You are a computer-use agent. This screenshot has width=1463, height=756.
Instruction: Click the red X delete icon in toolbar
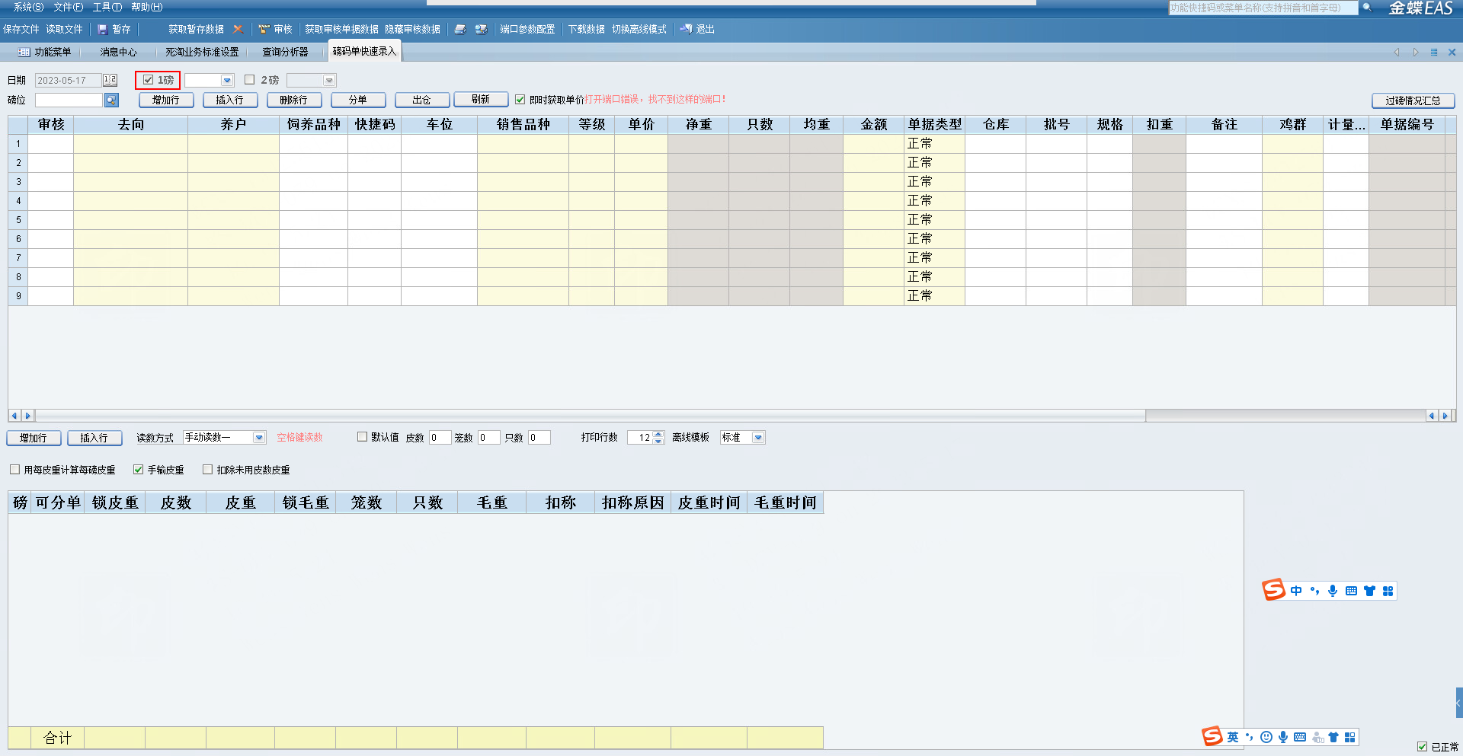click(238, 30)
